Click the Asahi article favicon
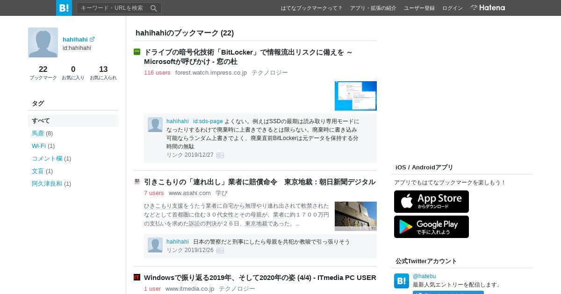Image resolution: width=561 pixels, height=294 pixels. tap(137, 182)
